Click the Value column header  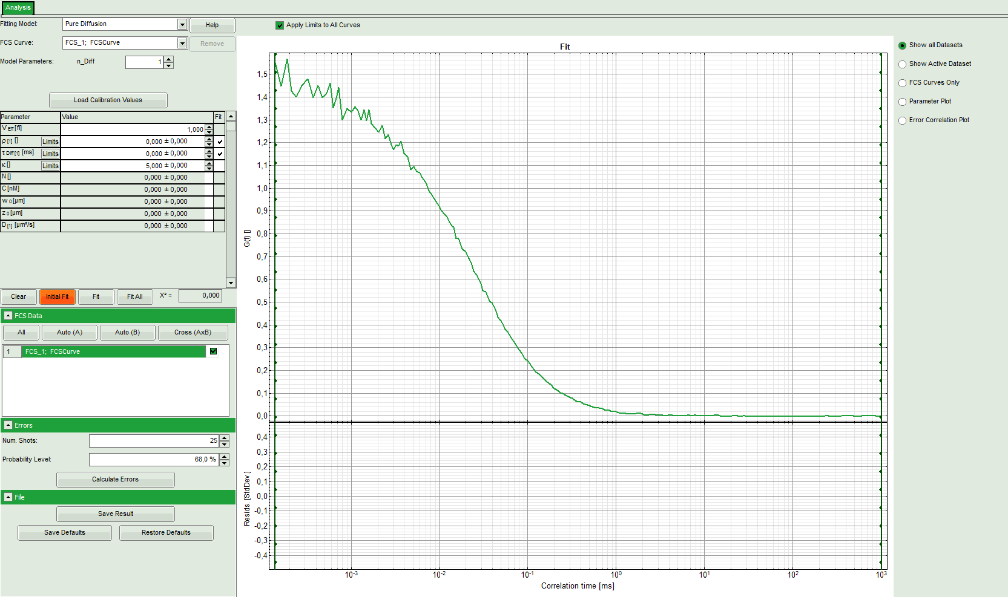pyautogui.click(x=137, y=117)
